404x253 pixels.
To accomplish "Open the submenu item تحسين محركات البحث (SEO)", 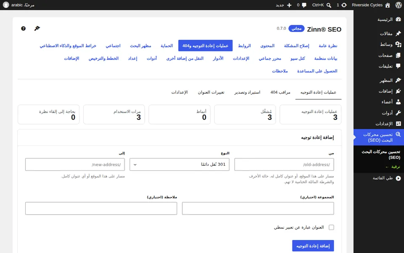I will coord(381,154).
